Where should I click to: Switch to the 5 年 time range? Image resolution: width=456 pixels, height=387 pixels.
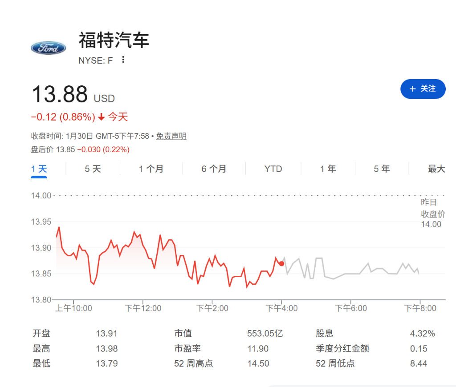point(382,169)
